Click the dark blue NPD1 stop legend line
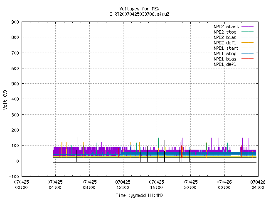 point(247,53)
